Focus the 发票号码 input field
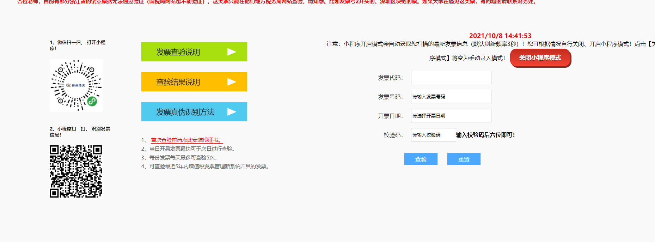Viewport: 655px width, 242px height. click(451, 97)
